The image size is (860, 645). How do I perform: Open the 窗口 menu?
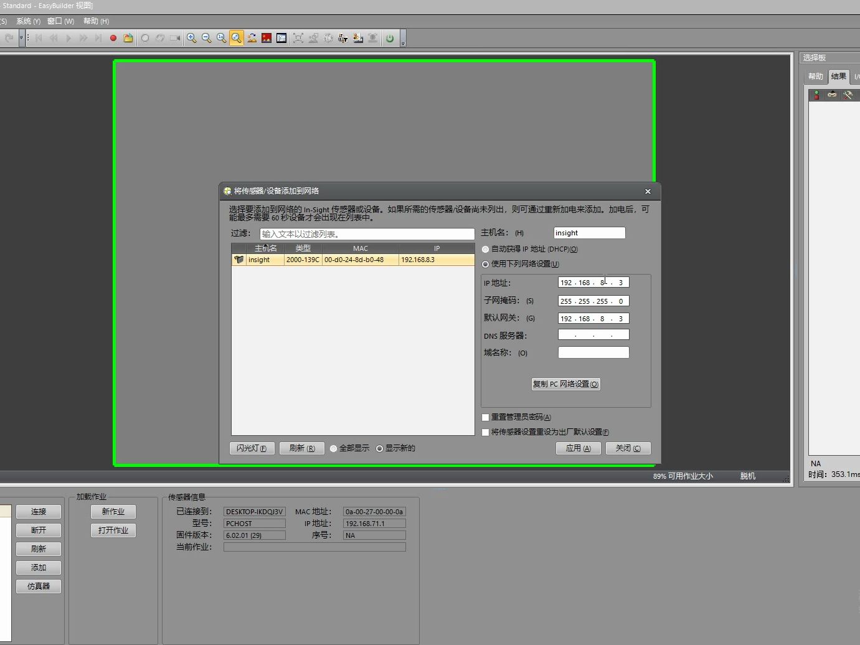pyautogui.click(x=60, y=21)
